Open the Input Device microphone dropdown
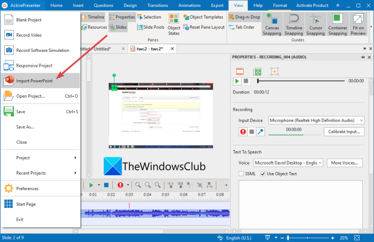Viewport: 374px width, 242px height. click(x=316, y=120)
